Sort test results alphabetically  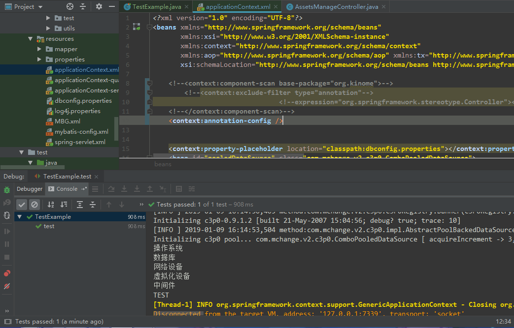[x=51, y=205]
